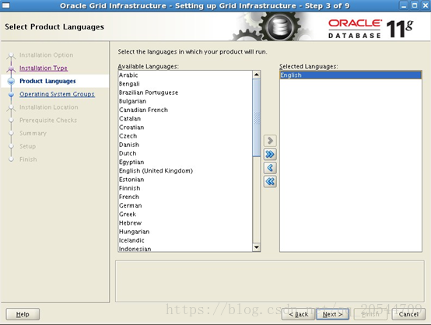Screen dimensions: 431x325
Task: Click the add all languages double-arrow button
Action: pyautogui.click(x=270, y=155)
